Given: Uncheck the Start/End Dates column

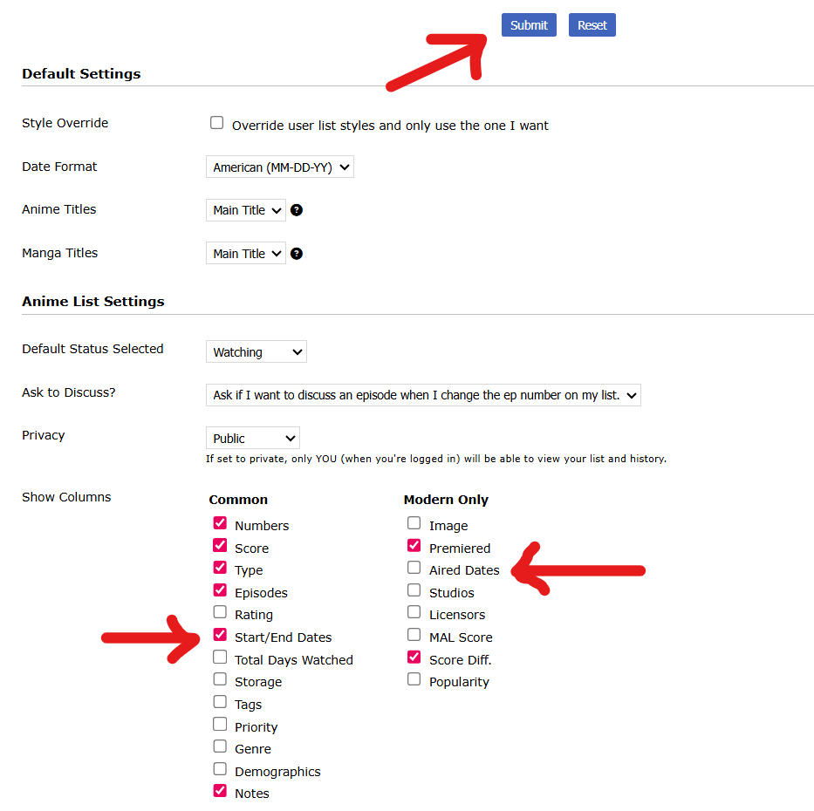Looking at the screenshot, I should tap(220, 635).
